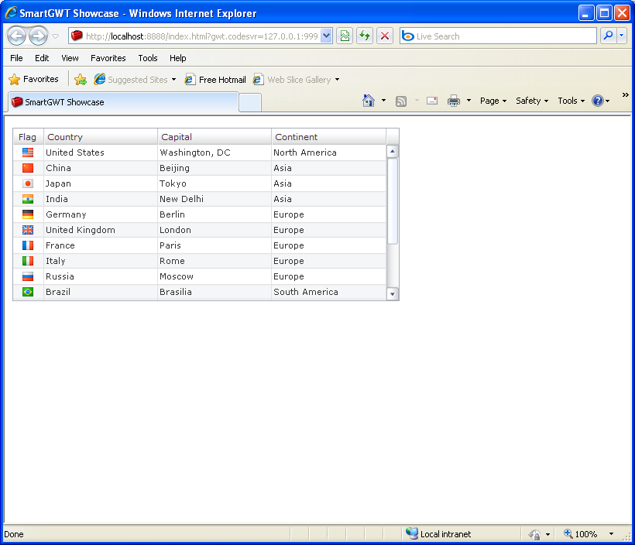Open a new blank tab

(x=250, y=102)
